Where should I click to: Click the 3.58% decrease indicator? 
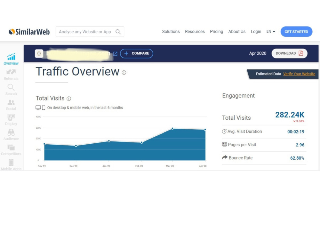299,121
